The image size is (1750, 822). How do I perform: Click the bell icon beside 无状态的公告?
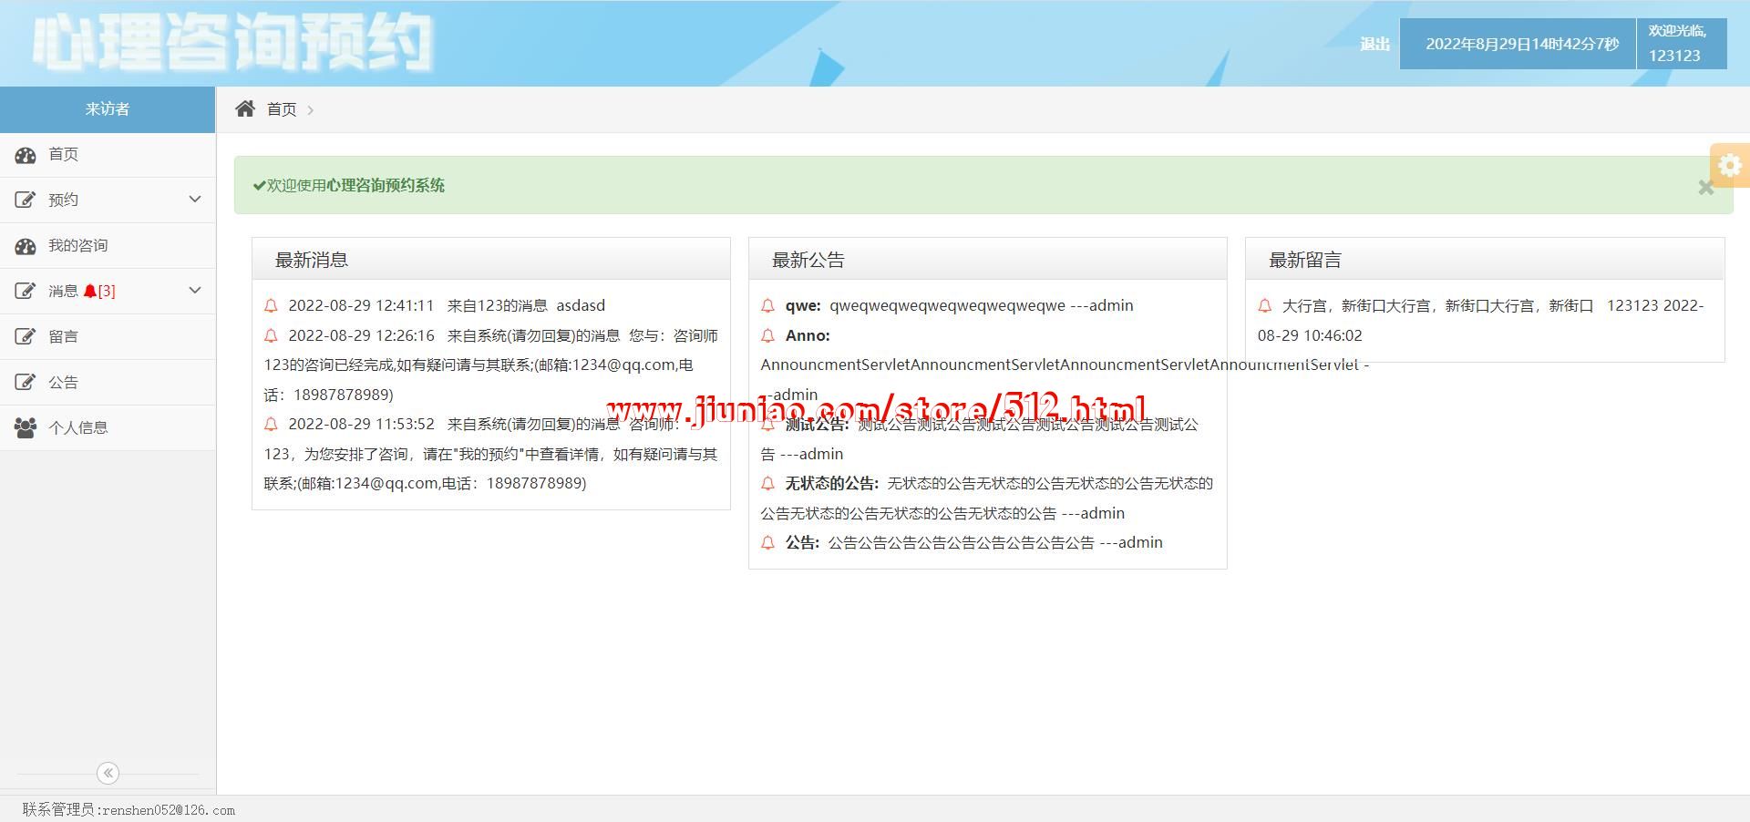click(767, 484)
